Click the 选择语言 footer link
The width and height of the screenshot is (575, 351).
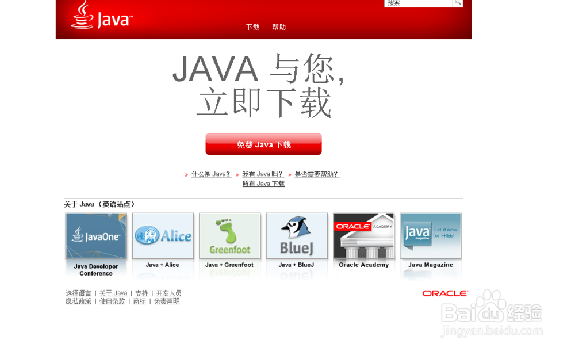(x=79, y=293)
